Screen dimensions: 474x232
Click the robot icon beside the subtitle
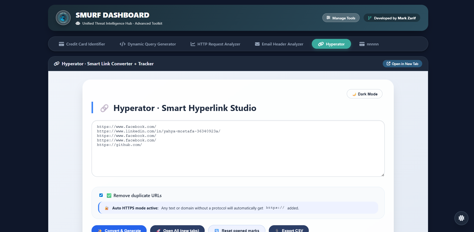78,23
